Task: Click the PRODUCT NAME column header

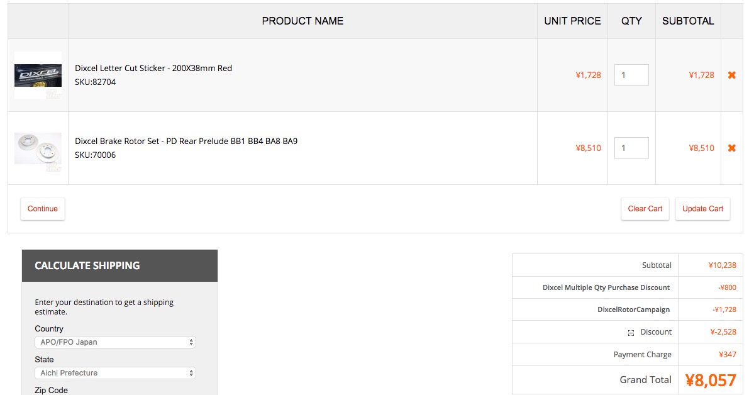Action: point(302,21)
